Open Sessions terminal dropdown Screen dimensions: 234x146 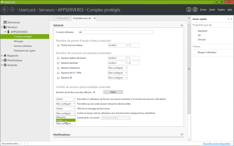point(118,63)
